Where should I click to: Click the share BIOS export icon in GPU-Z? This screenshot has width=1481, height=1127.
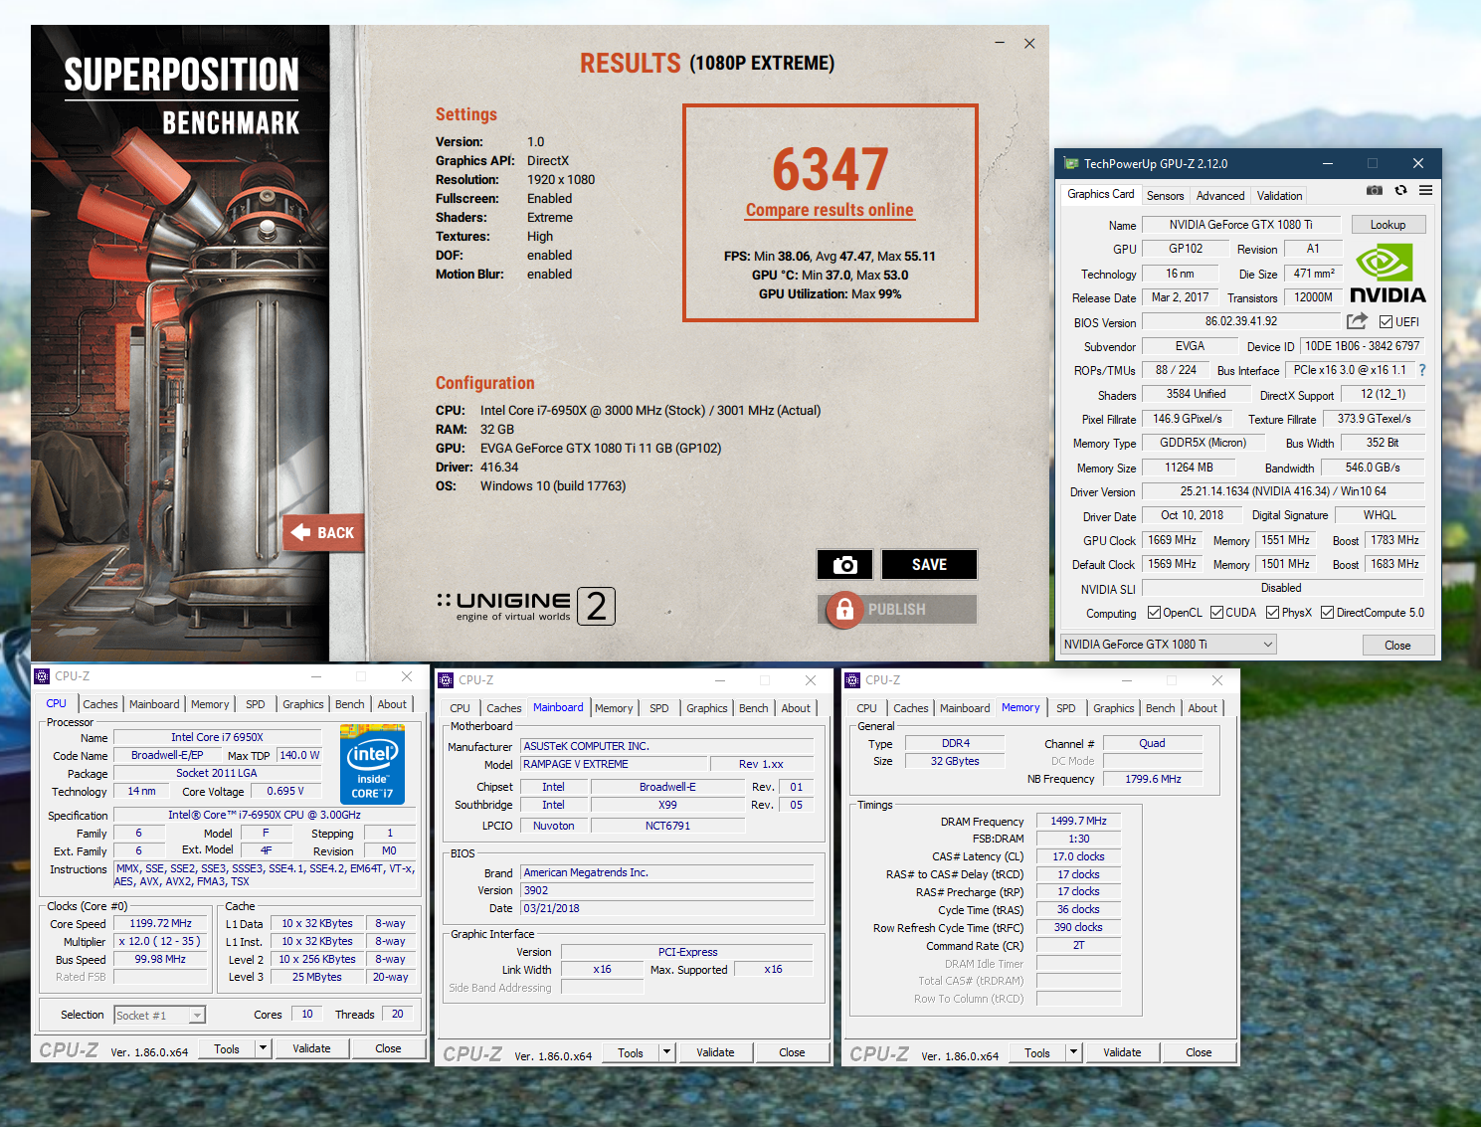[x=1357, y=321]
